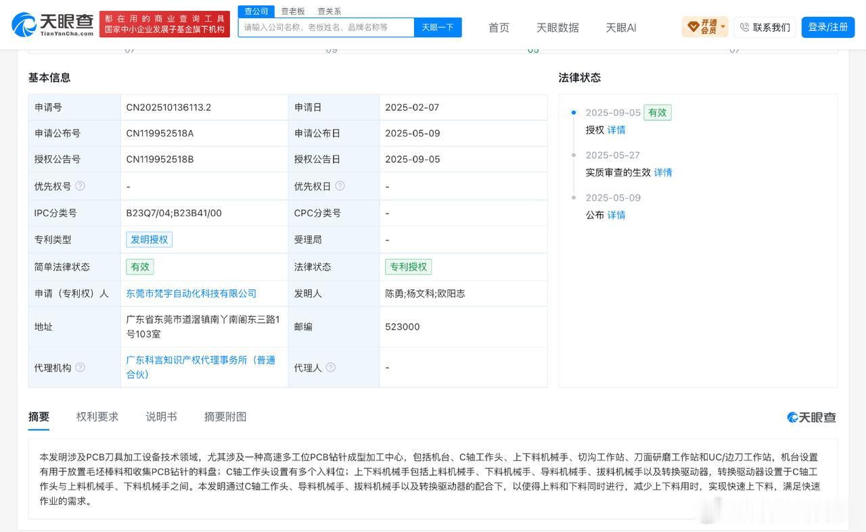
Task: Switch to the 查关系 search tab
Action: [329, 11]
